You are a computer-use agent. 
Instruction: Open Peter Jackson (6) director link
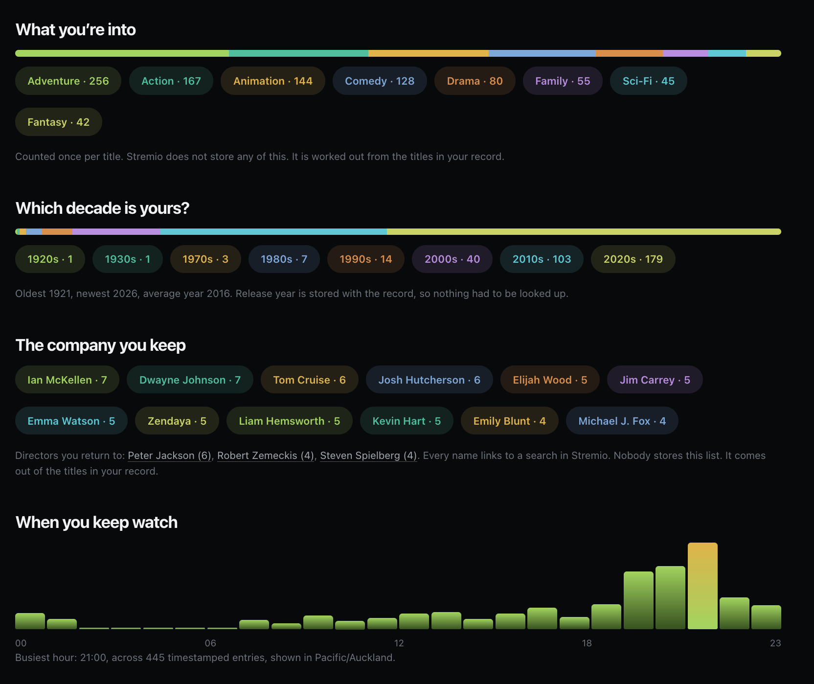(169, 456)
